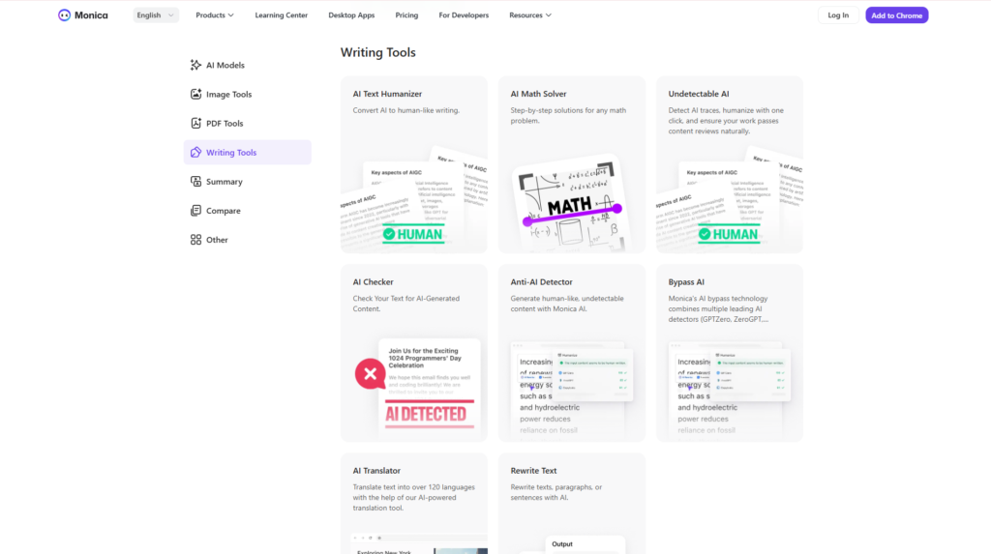Screen dimensions: 991x554
Task: Click 'Generate human-like, undetectable content' description
Action: point(567,304)
